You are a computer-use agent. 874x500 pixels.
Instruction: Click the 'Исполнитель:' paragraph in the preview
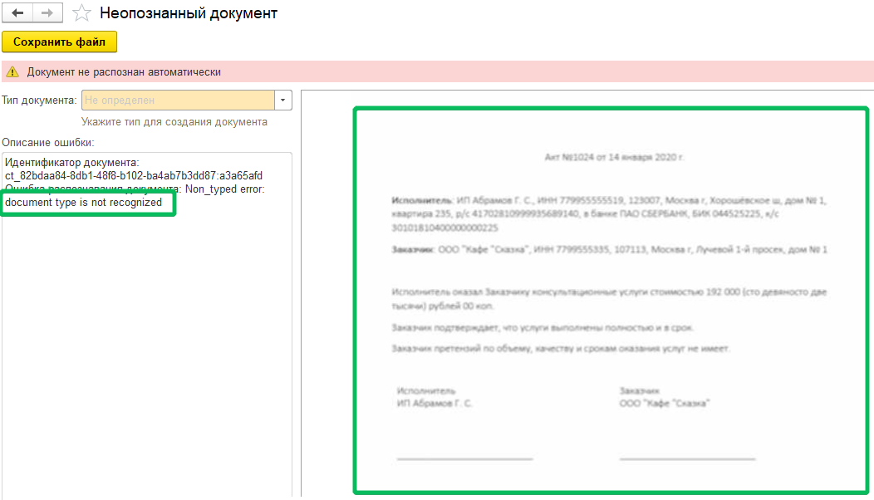coord(609,214)
